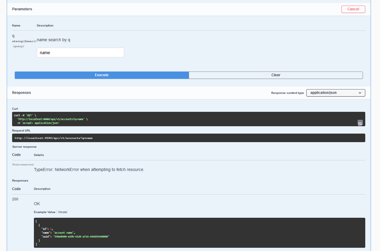This screenshot has height=251, width=380.
Task: Click the 'Response content type' label
Action: (x=287, y=93)
